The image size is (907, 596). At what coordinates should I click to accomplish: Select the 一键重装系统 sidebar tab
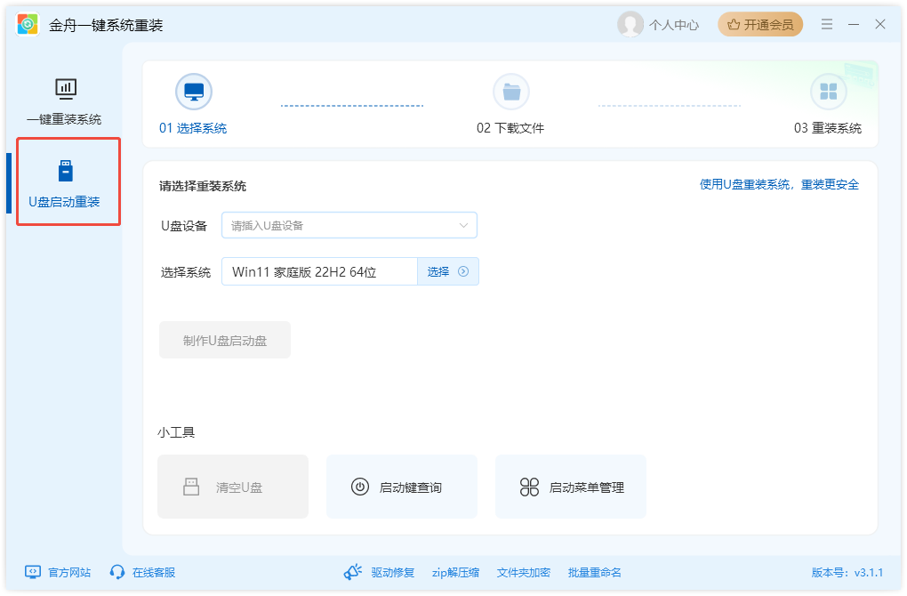point(64,102)
